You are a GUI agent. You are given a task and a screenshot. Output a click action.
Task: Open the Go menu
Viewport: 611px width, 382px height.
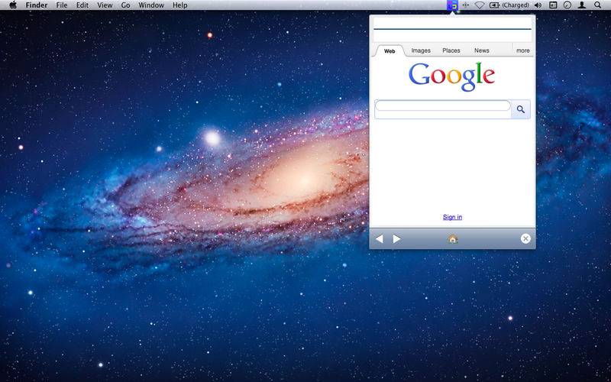125,5
